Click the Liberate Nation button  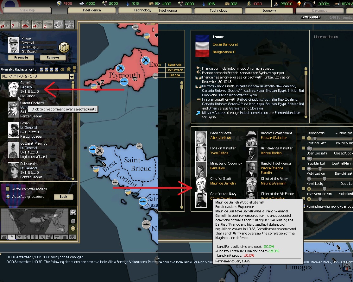[x=326, y=37]
